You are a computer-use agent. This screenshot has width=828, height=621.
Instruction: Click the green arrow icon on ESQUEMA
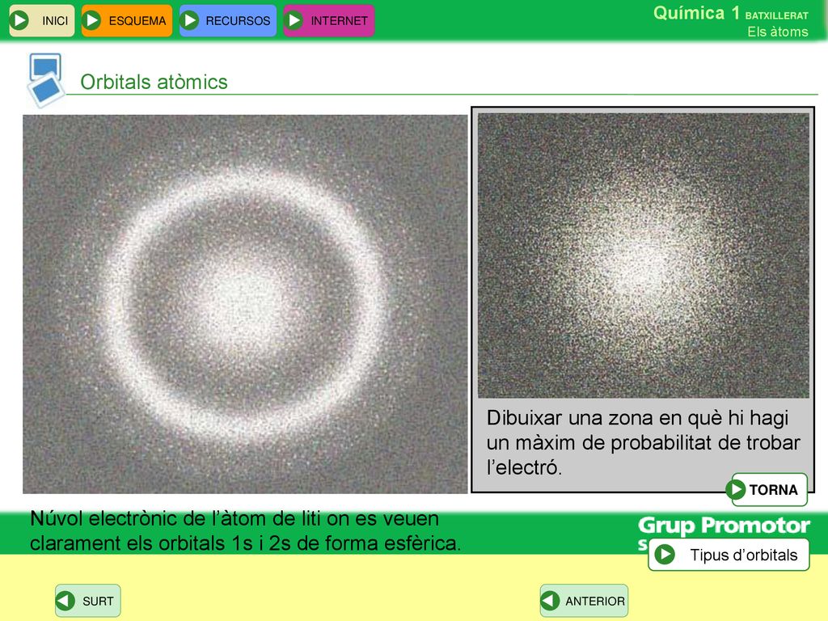click(x=92, y=20)
